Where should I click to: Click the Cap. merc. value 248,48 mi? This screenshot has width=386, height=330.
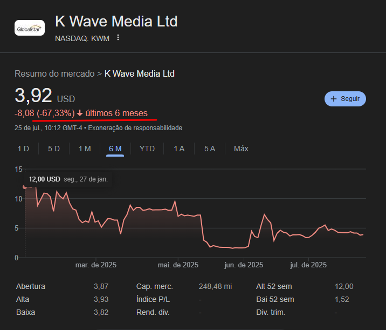(216, 286)
